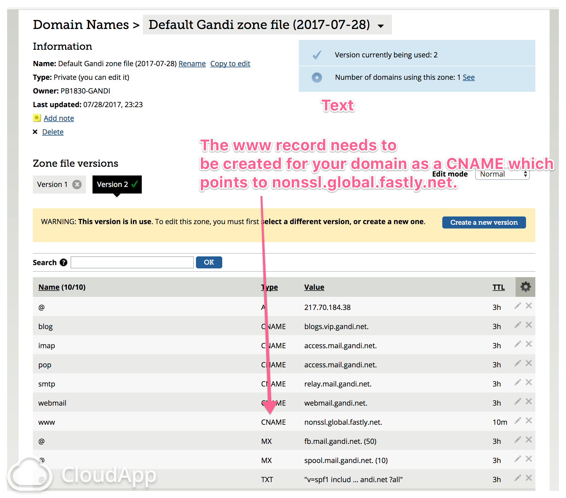566x498 pixels.
Task: Remove Version 1 using its X icon
Action: (x=77, y=184)
